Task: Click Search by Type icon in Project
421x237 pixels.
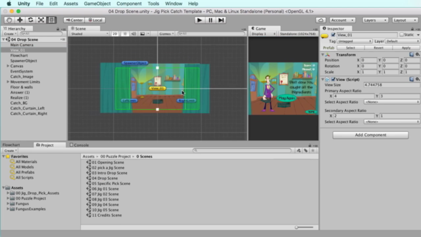Action: (x=299, y=151)
